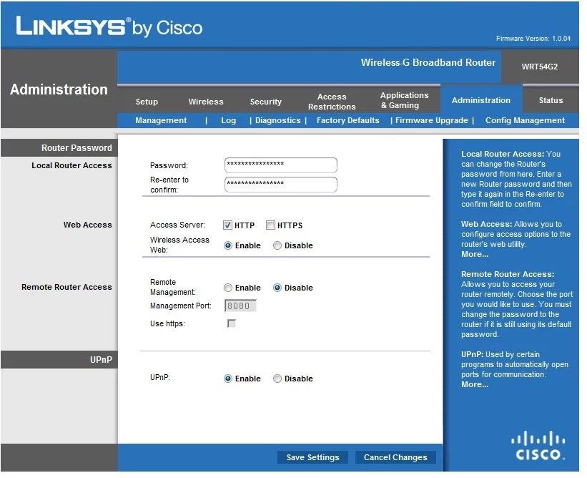Select Enable for Wireless Access Web

coord(228,245)
